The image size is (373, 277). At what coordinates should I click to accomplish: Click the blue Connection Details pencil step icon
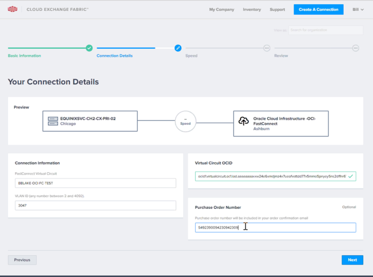178,48
